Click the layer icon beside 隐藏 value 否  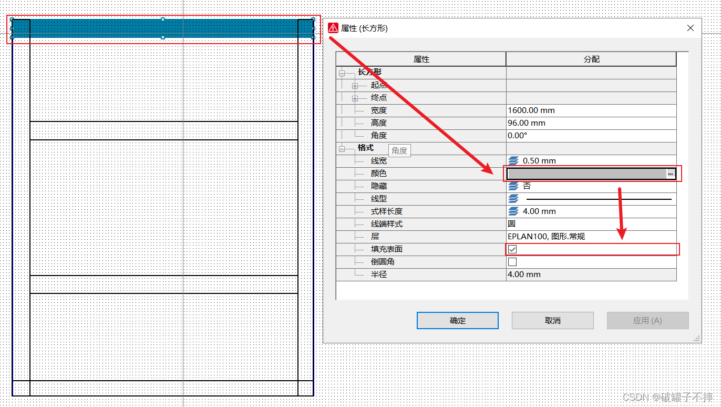(x=513, y=186)
